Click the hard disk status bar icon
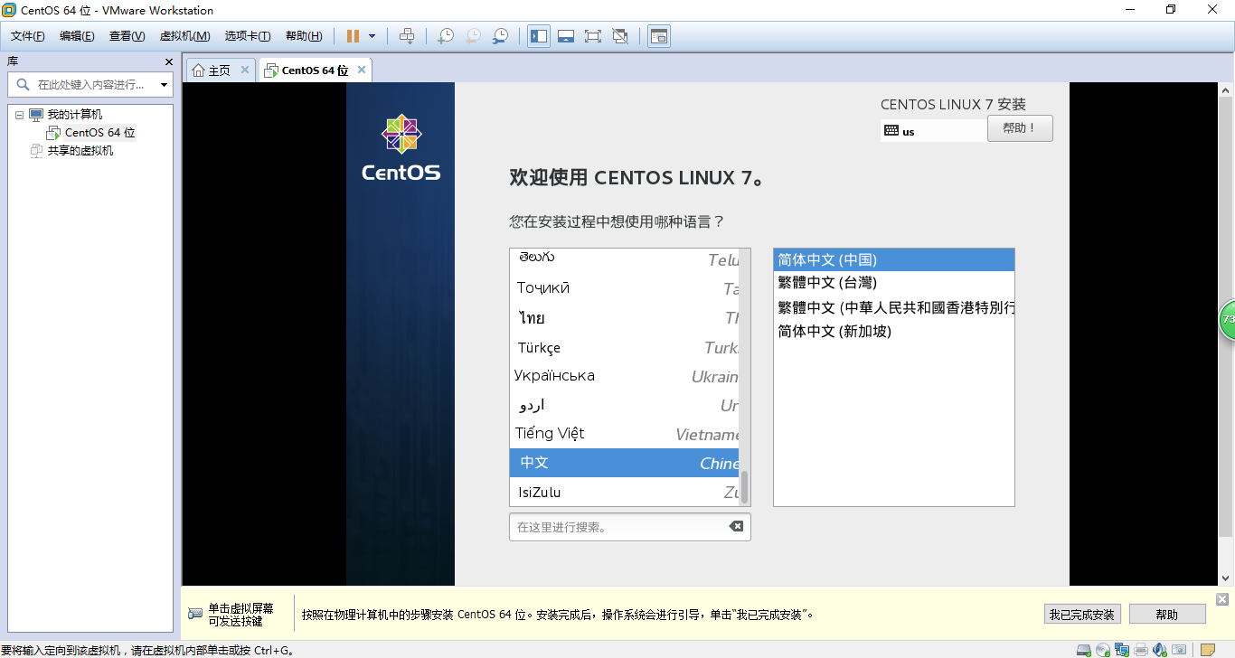1235x658 pixels. point(1084,650)
